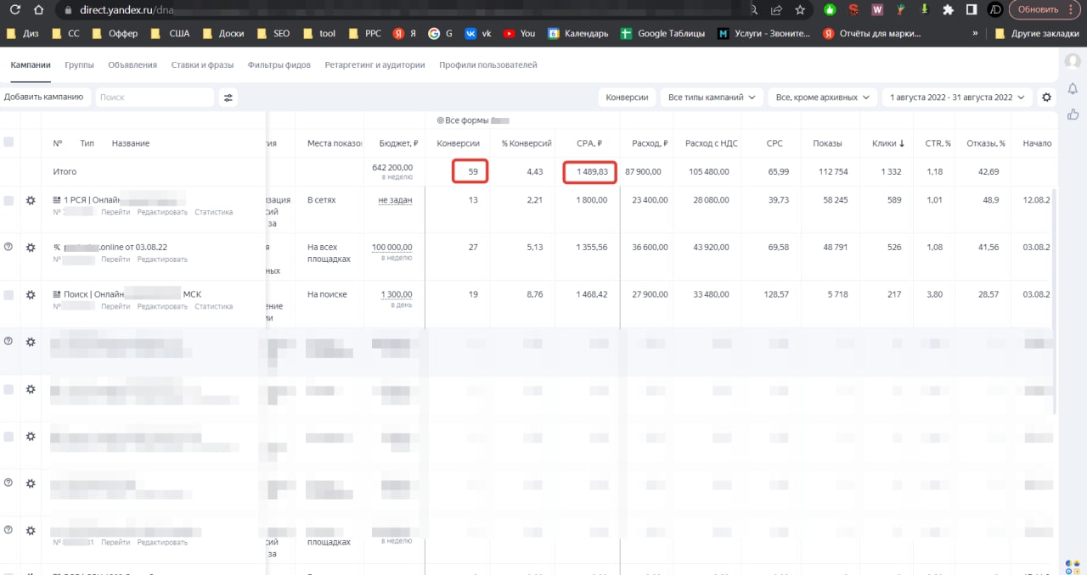The height and width of the screenshot is (575, 1087).
Task: Open the You (YouTube) bookmark
Action: click(519, 34)
